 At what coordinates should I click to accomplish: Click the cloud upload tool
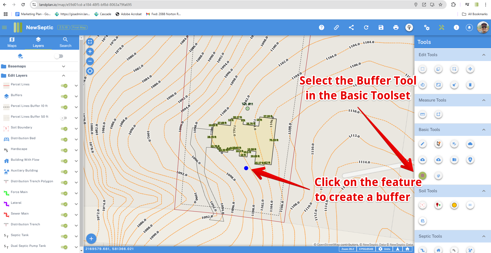coord(422,160)
